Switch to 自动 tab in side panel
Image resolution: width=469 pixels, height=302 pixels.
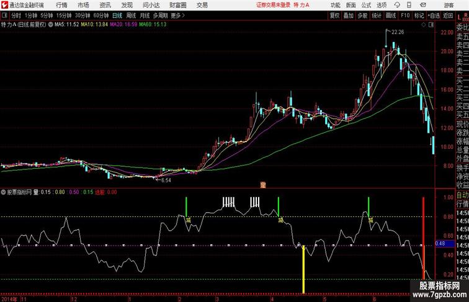[462, 195]
